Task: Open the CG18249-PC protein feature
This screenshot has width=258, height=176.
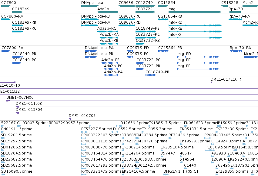Action: coord(17,63)
